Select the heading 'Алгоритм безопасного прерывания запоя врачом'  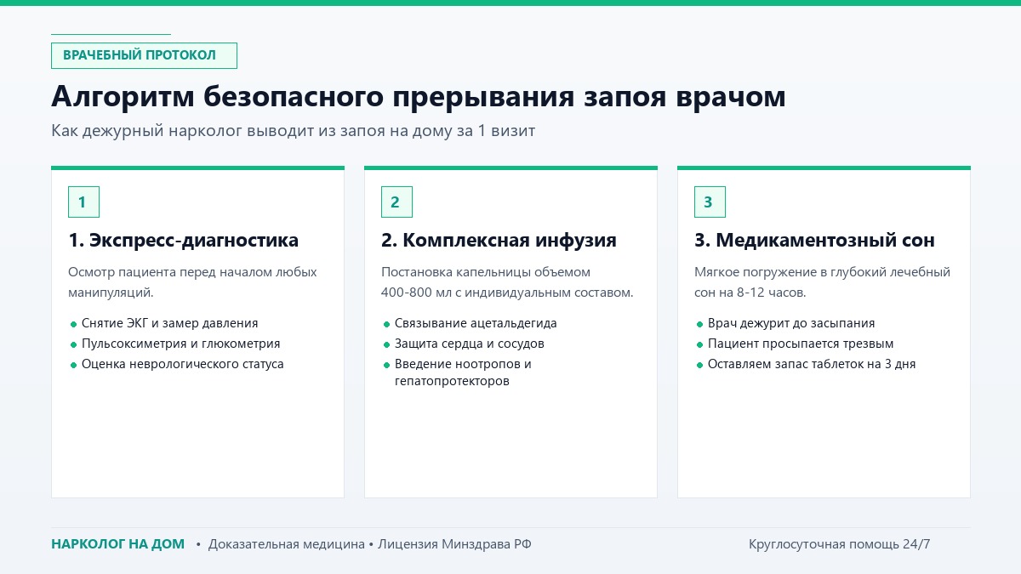[419, 97]
